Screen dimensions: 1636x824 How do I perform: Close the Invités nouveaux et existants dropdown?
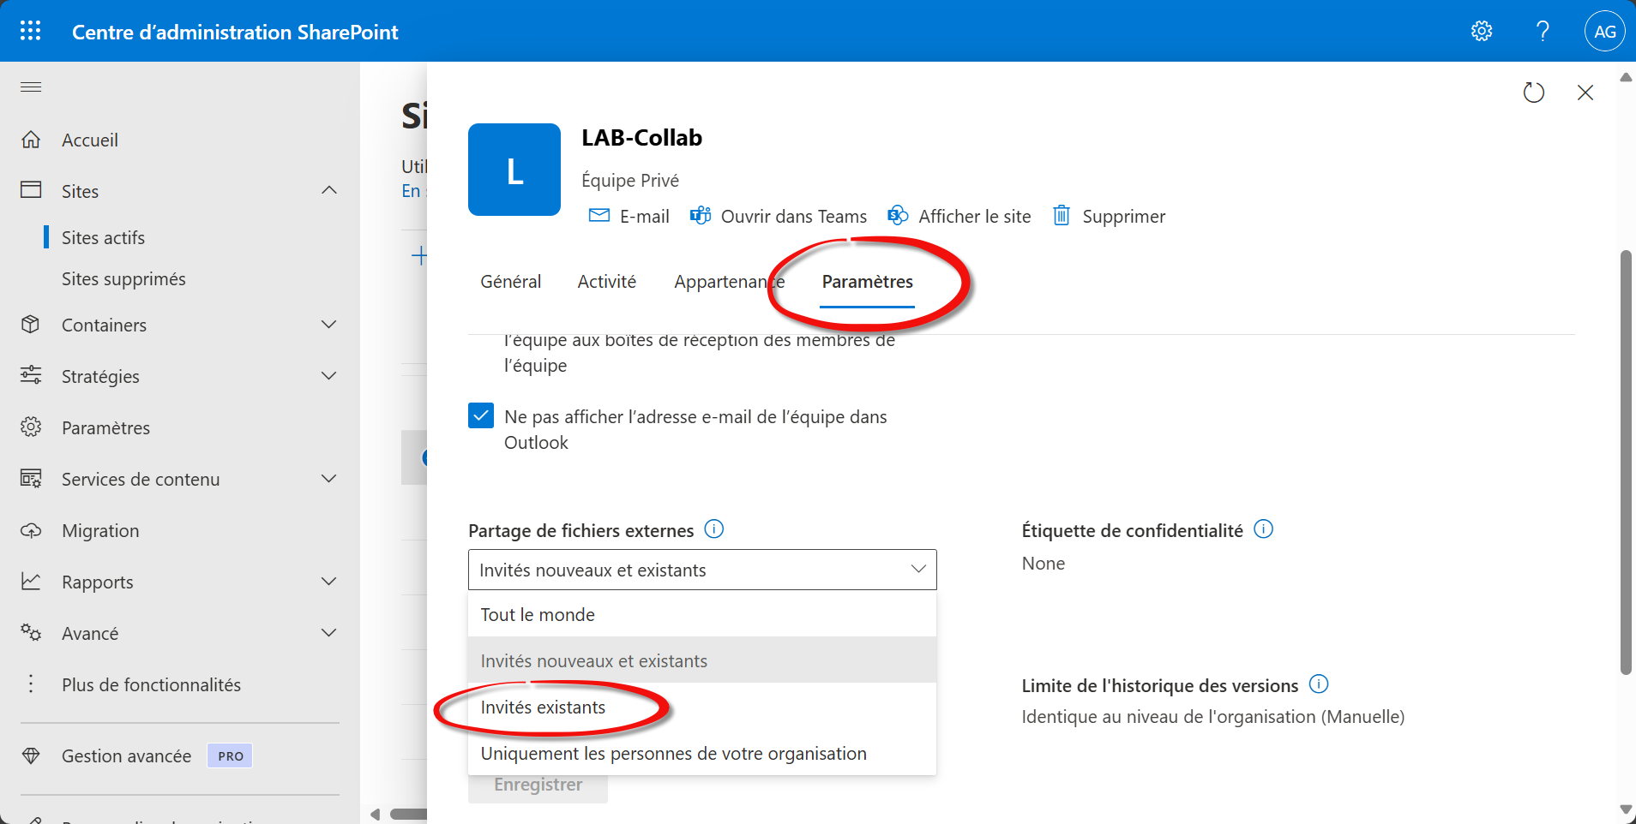pyautogui.click(x=918, y=570)
